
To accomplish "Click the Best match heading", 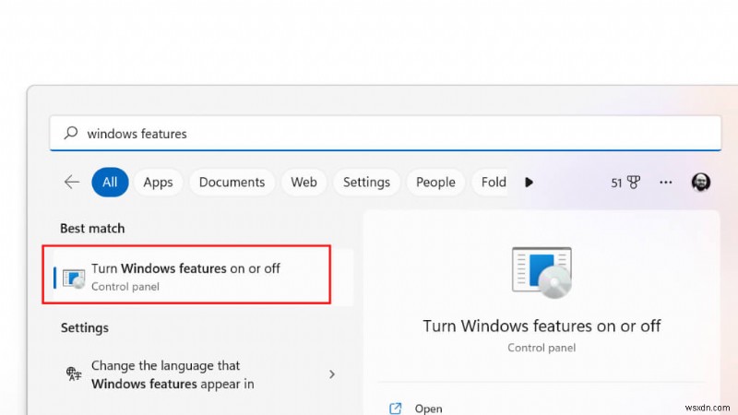I will [x=92, y=228].
